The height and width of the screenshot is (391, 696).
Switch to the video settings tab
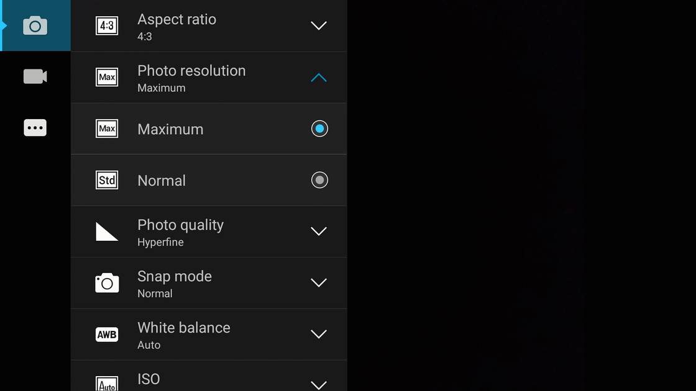click(x=35, y=76)
